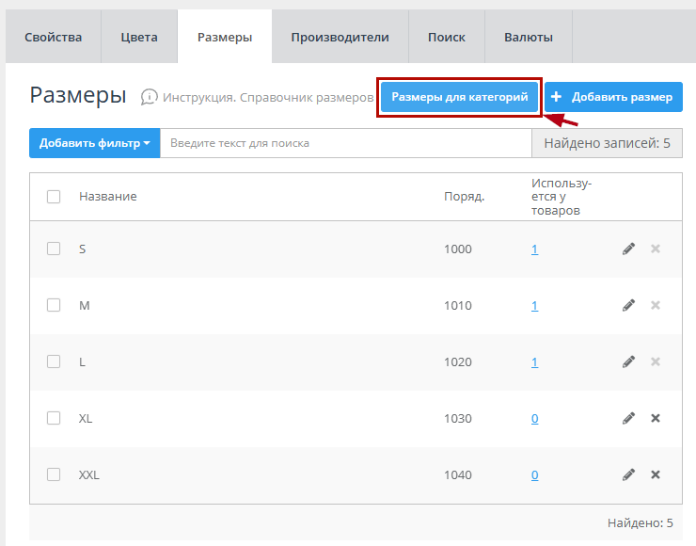Click inside the search text field

coord(345,143)
